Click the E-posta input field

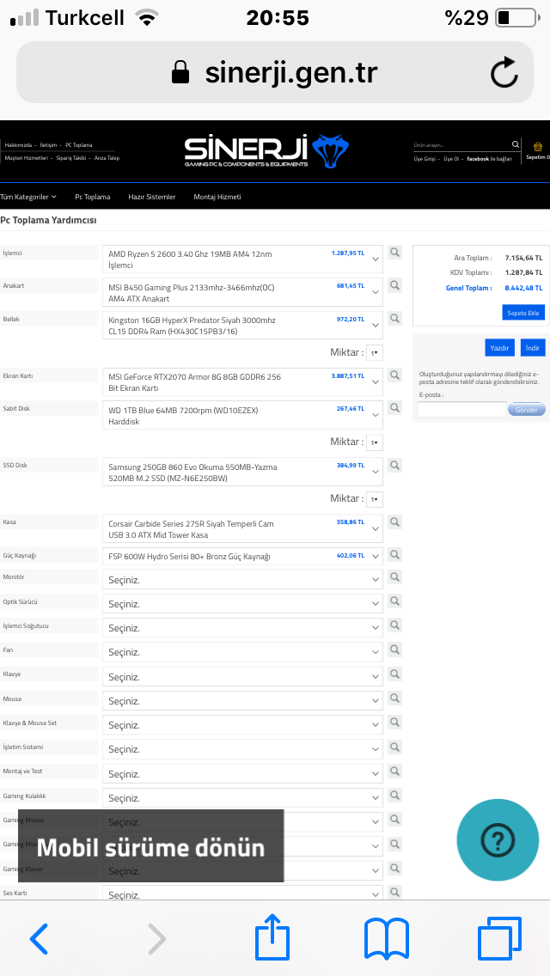(461, 410)
